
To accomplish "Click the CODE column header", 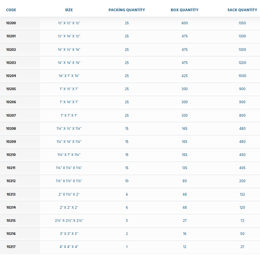I will click(11, 10).
